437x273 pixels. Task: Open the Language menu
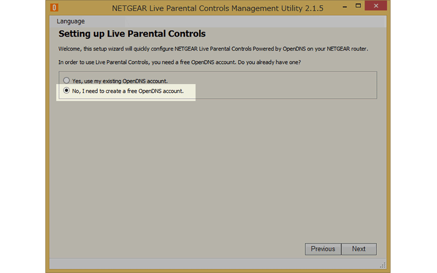click(x=70, y=21)
